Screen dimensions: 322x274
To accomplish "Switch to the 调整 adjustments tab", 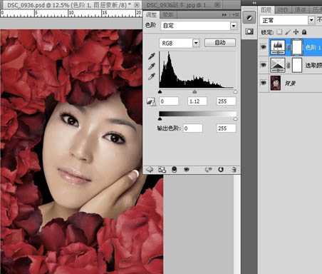I will [151, 15].
